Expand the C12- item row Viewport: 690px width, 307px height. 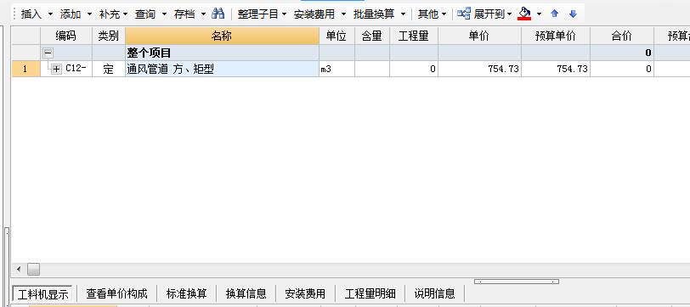(56, 69)
